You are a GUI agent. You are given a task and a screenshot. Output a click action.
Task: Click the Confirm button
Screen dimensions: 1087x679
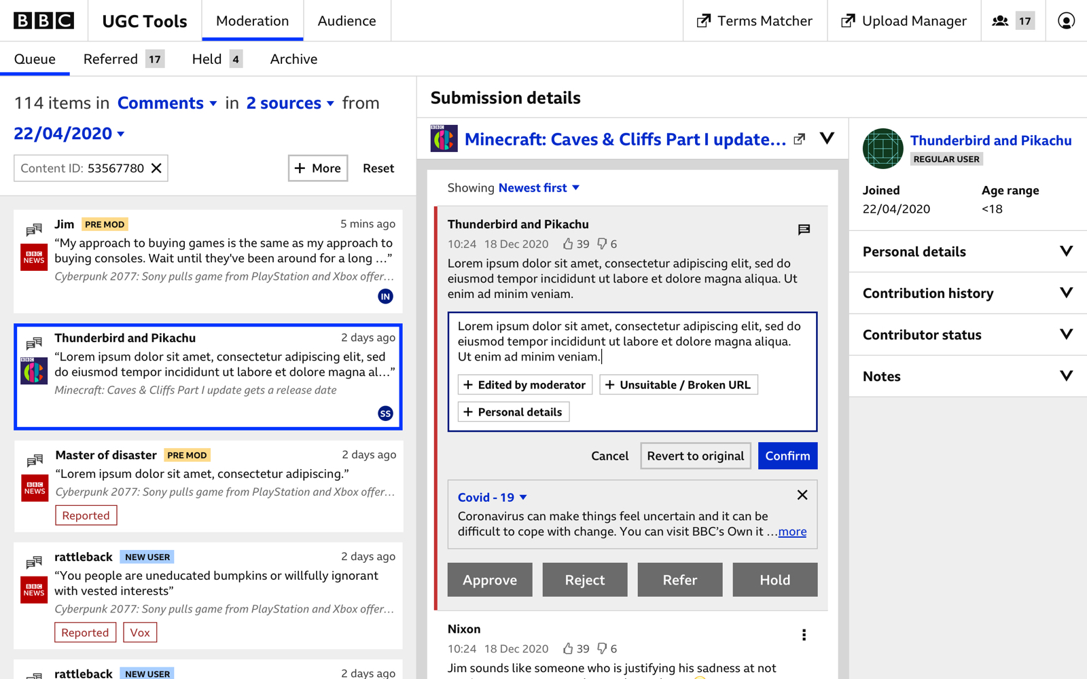point(787,456)
